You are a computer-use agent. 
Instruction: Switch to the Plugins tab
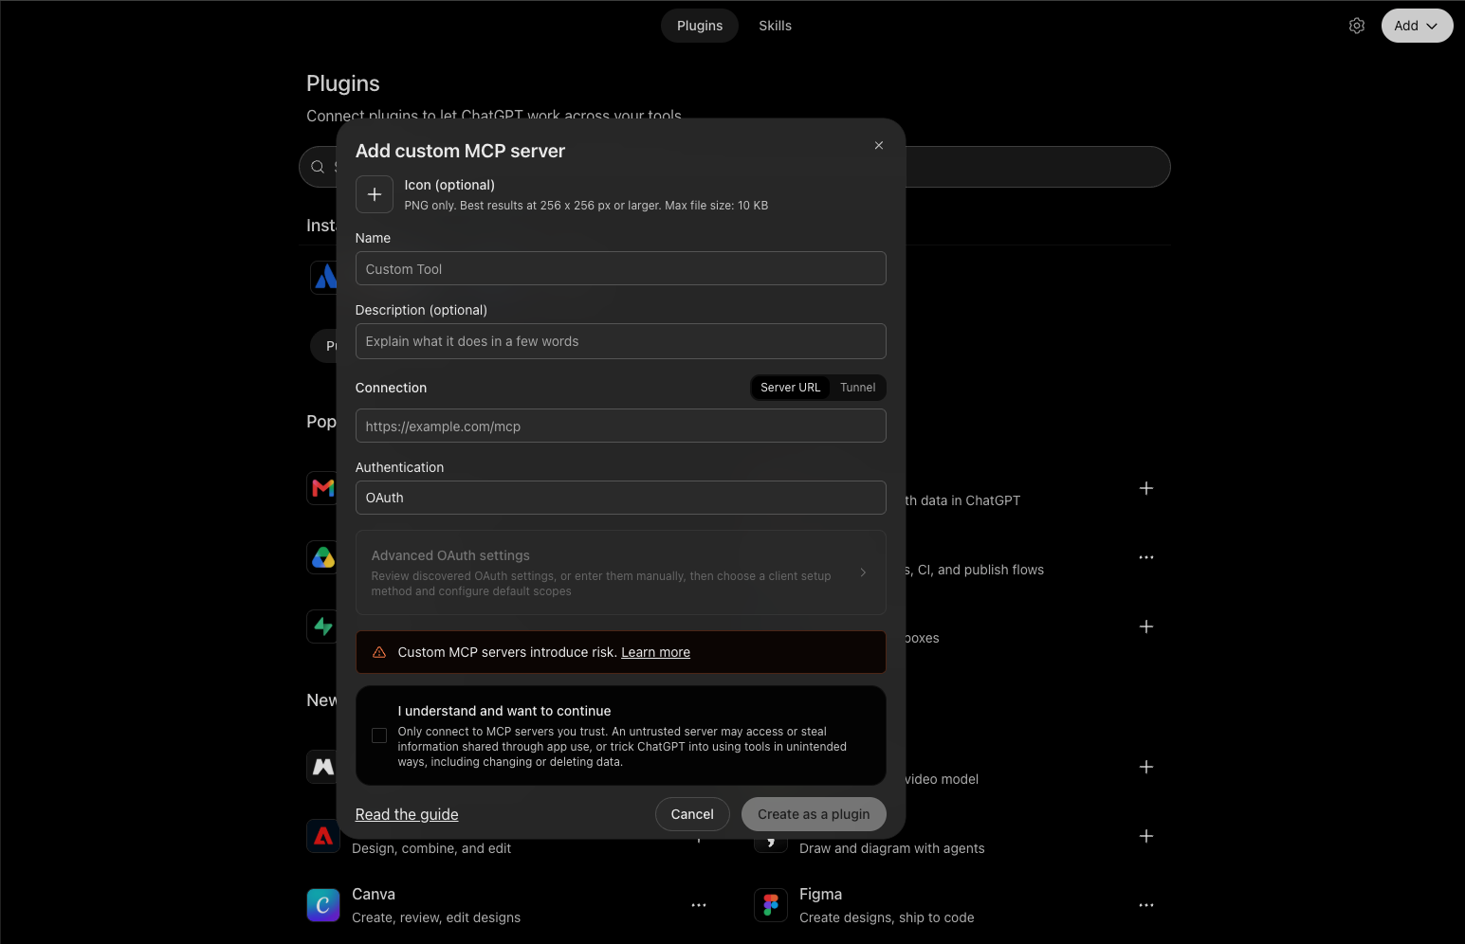coord(700,26)
